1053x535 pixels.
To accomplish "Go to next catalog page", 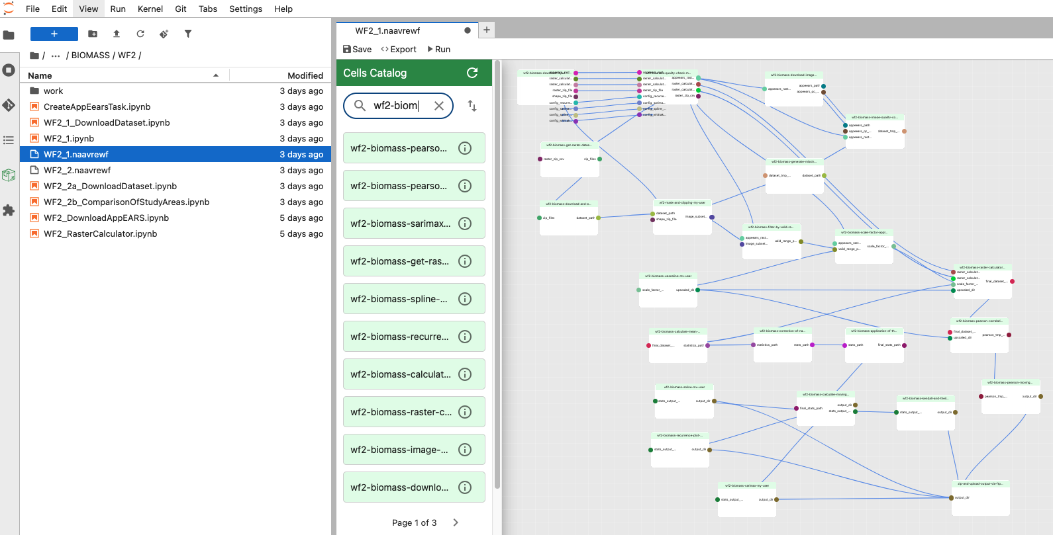I will pos(456,522).
